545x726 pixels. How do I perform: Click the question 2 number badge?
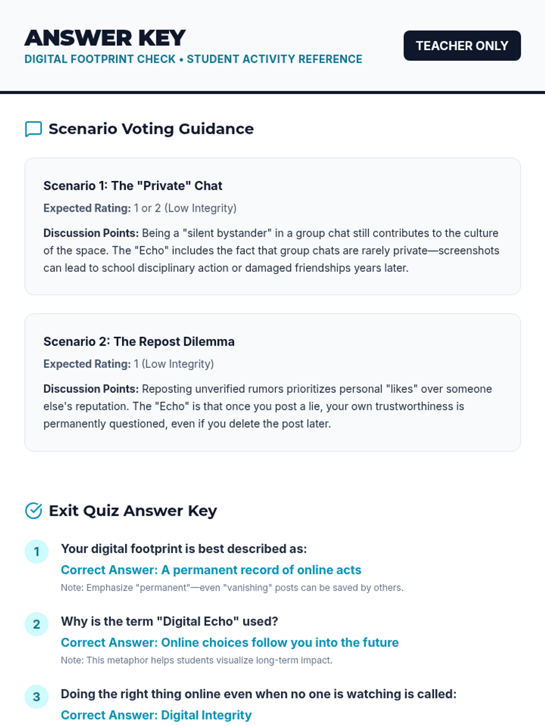pyautogui.click(x=36, y=624)
